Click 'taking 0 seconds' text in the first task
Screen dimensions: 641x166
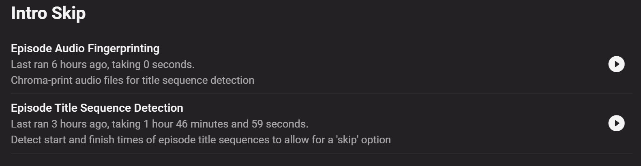tap(153, 64)
